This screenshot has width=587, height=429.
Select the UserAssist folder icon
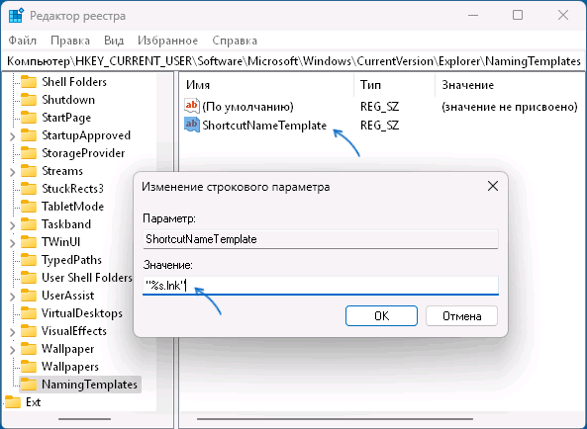pos(29,296)
